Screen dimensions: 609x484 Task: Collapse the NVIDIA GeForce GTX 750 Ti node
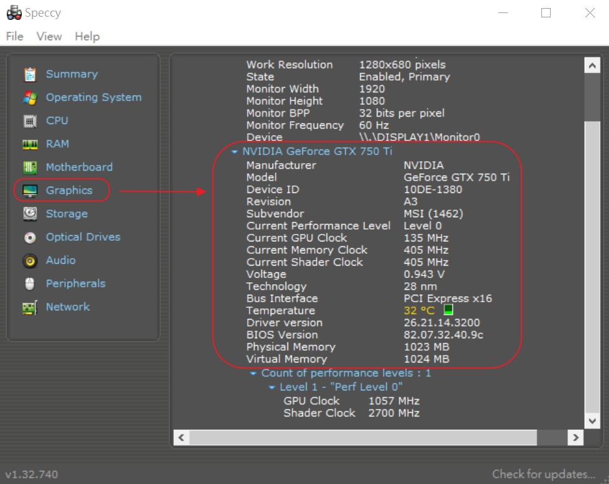pos(234,152)
